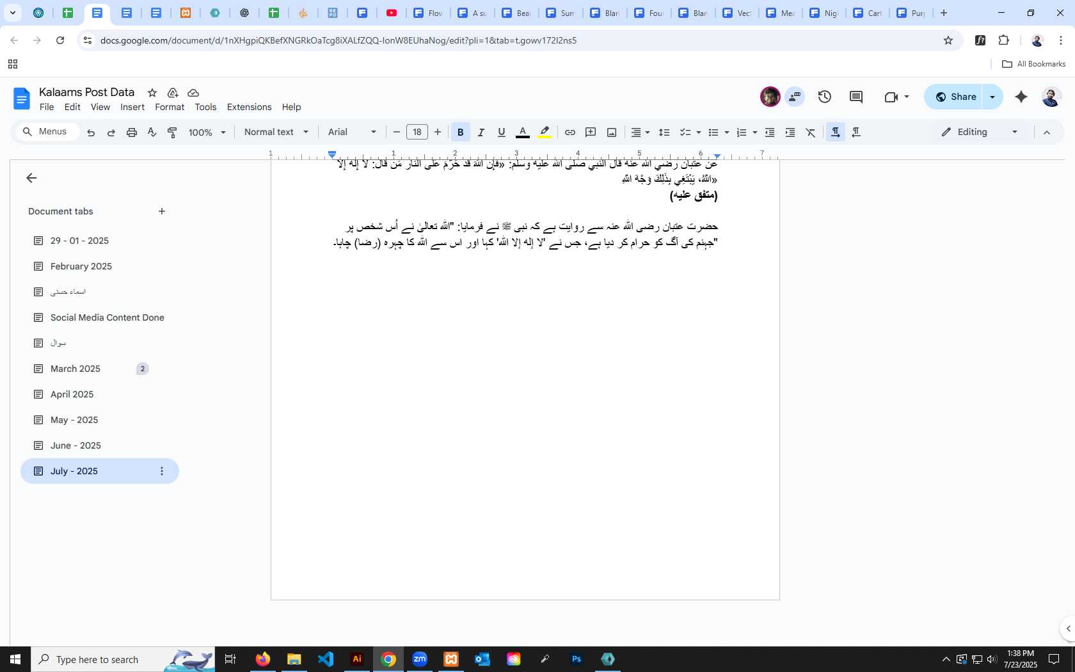
Task: Click the Undo icon in the toolbar
Action: (91, 132)
